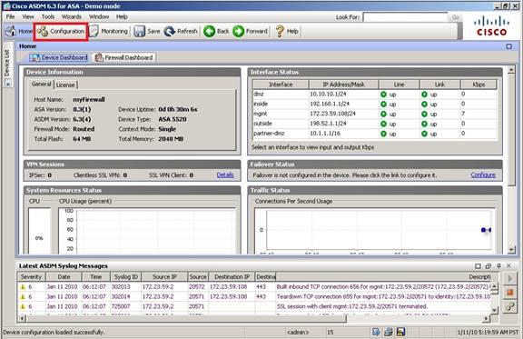Screen dimensions: 523x339
Task: Click the admin user status entry
Action: coord(298,333)
